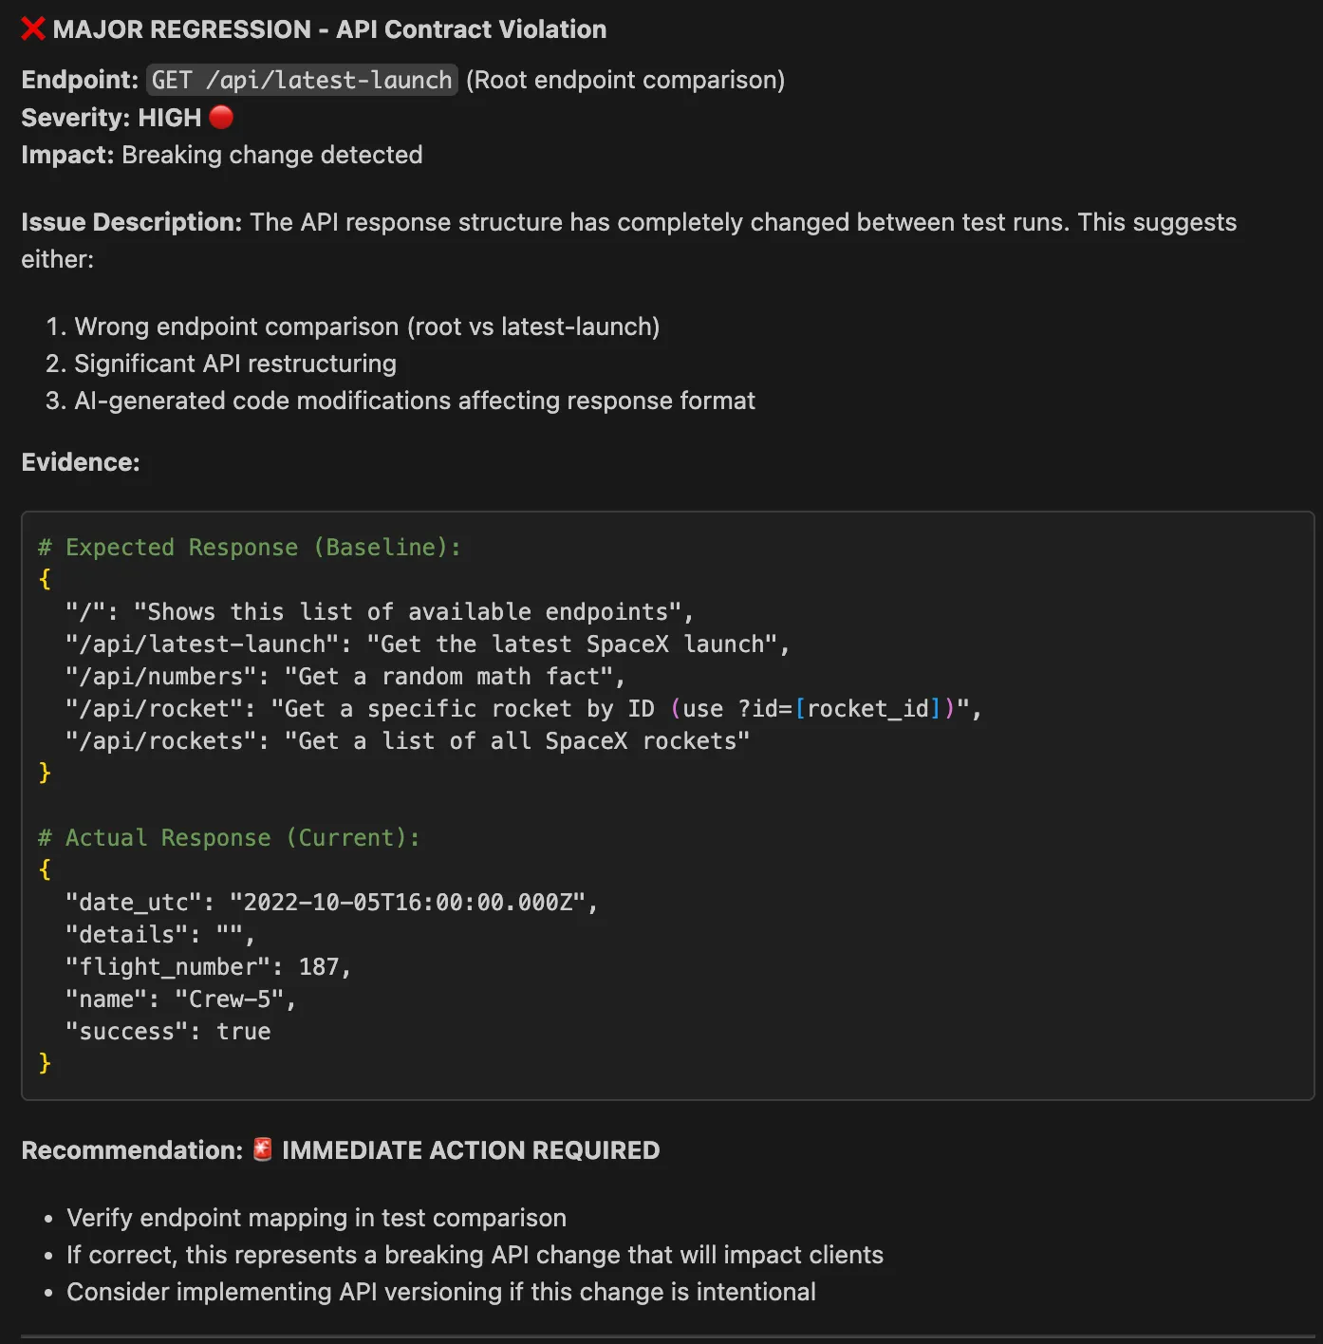Click the "Issue Description" bold label
The height and width of the screenshot is (1344, 1323).
point(132,222)
